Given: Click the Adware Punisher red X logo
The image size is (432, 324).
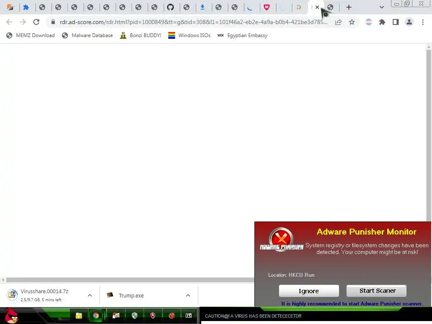Looking at the screenshot, I should (281, 239).
